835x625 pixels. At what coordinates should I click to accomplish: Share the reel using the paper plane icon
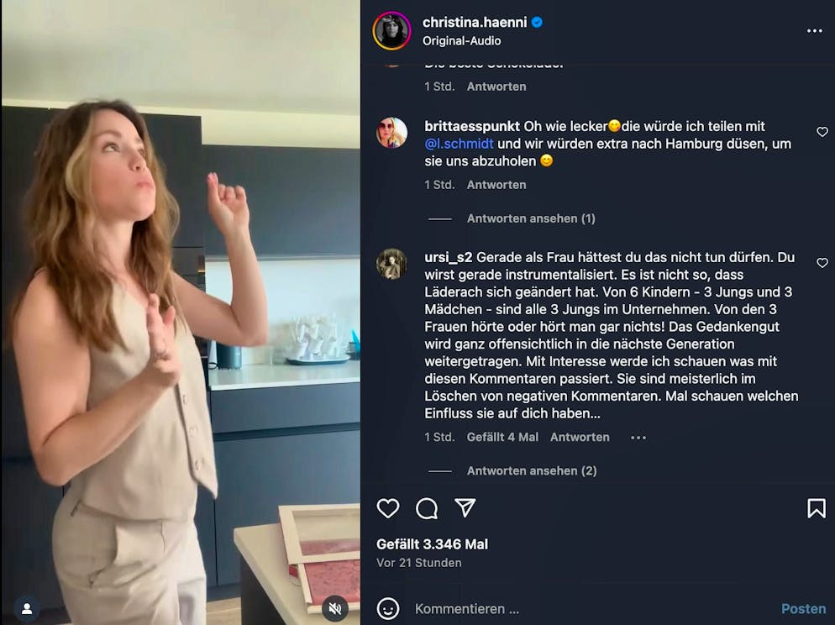click(465, 508)
